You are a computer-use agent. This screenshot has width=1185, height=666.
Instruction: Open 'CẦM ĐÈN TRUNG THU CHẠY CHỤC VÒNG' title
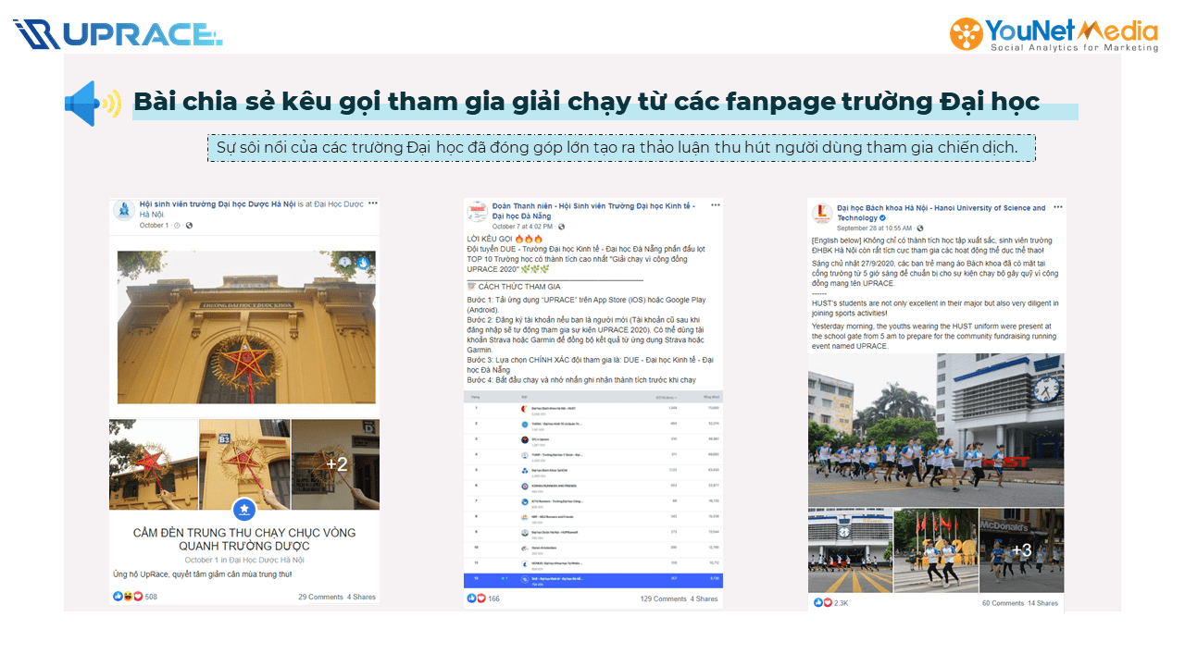[x=244, y=539]
